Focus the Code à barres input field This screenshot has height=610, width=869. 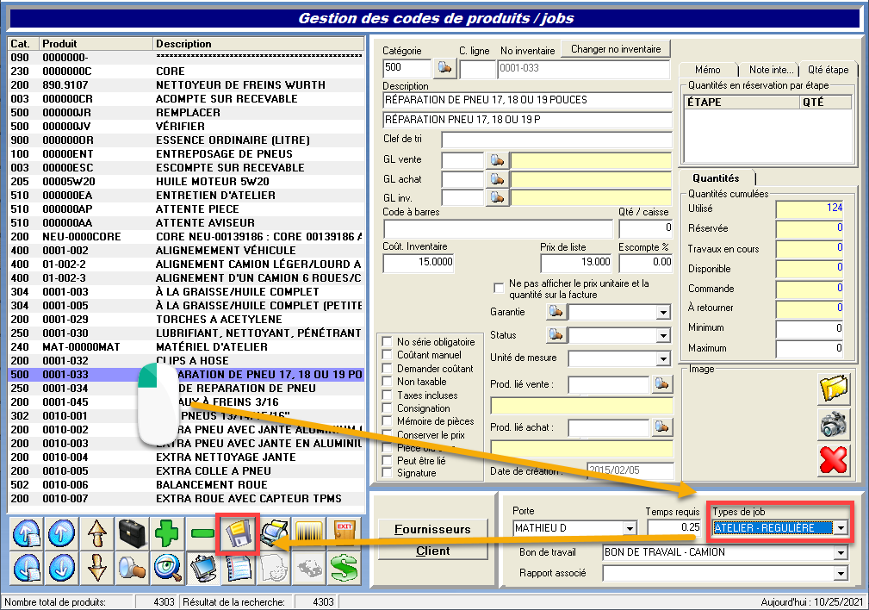coord(499,228)
